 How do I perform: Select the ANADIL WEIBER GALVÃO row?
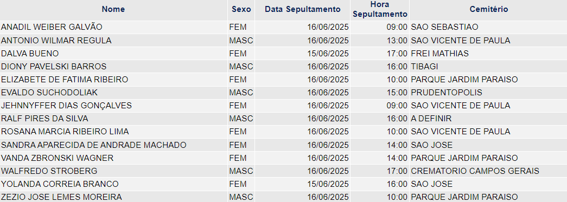click(x=283, y=27)
